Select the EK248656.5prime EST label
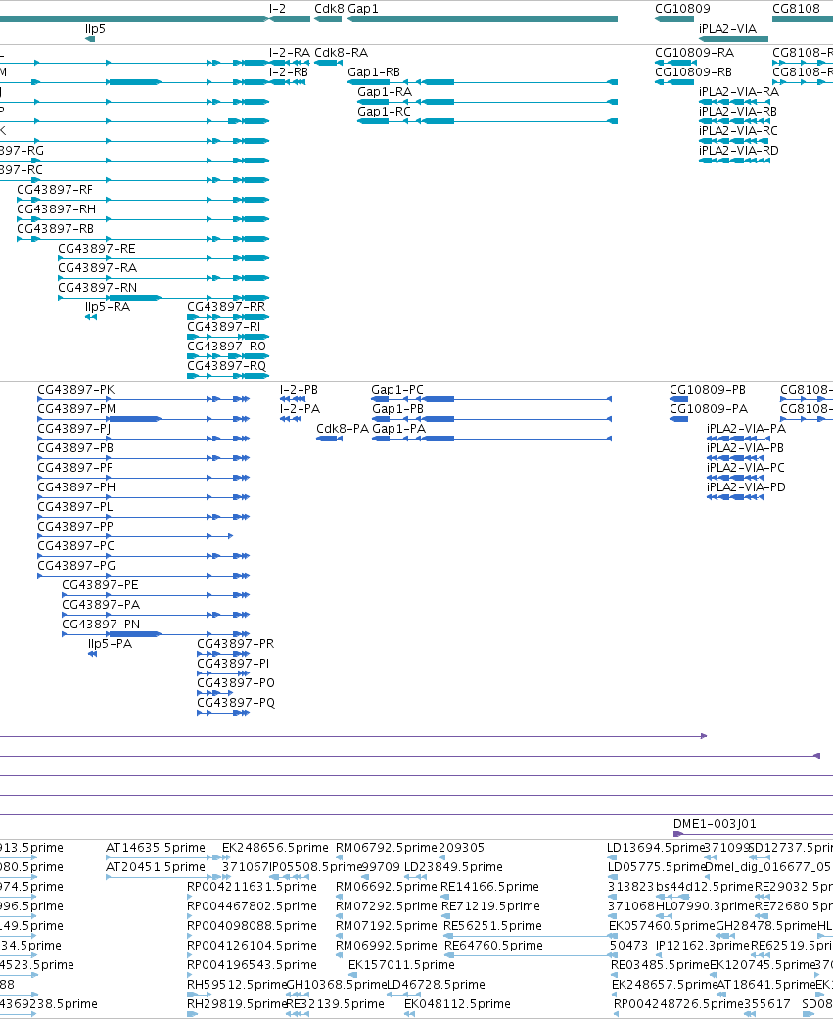Viewport: 833px width, 1019px height. [x=275, y=848]
